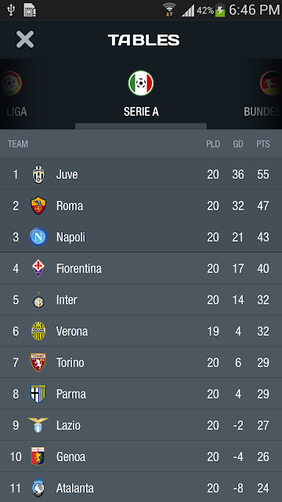Select the Atalanta table entry

tap(141, 487)
